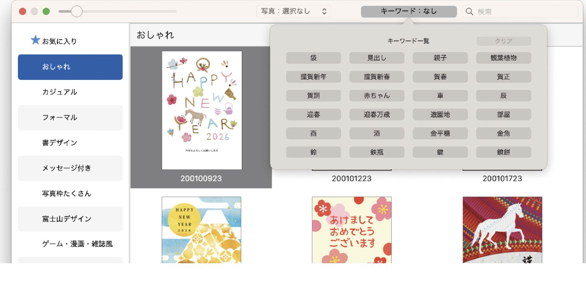The height and width of the screenshot is (286, 586).
Task: Select the 迎春万歳 keyword
Action: click(377, 115)
